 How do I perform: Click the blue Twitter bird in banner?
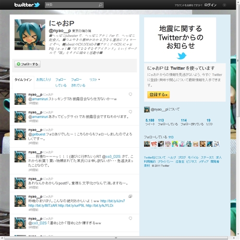[181, 56]
